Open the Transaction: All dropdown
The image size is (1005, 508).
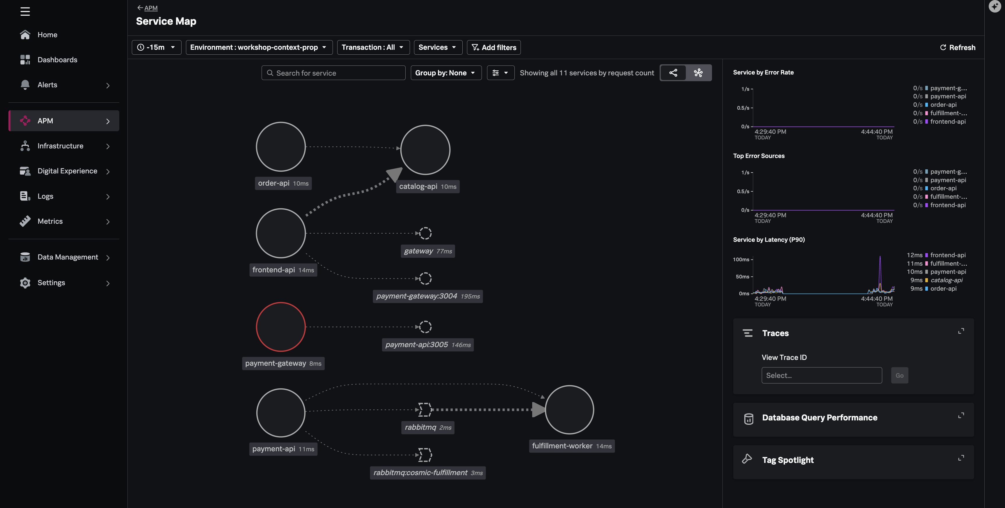pos(373,47)
